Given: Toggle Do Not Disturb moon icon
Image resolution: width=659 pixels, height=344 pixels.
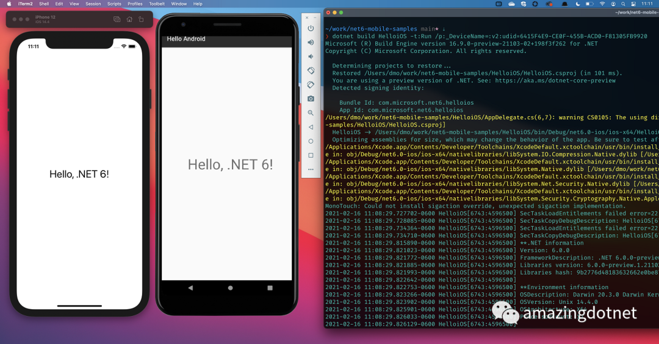Looking at the screenshot, I should (578, 4).
